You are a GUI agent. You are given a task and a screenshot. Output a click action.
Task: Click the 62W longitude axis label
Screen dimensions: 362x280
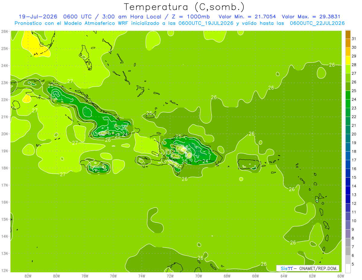point(312,276)
